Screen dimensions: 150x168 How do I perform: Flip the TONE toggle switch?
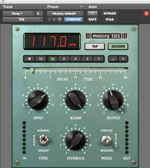[x=43, y=140]
